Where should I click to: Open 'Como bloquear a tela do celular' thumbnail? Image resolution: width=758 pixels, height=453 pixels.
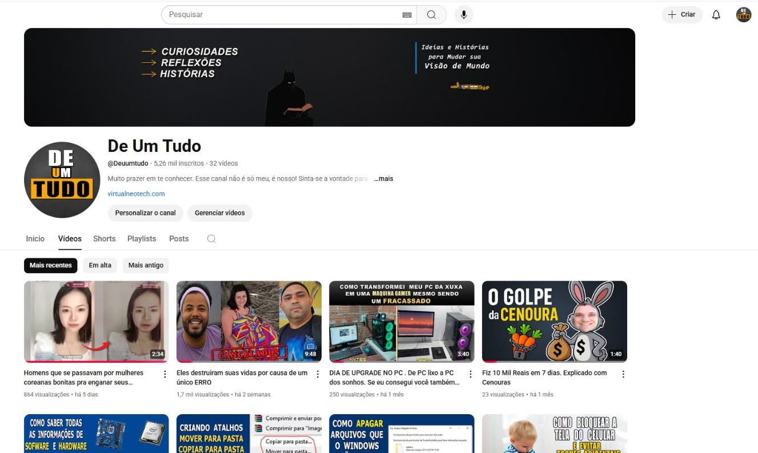(x=555, y=434)
